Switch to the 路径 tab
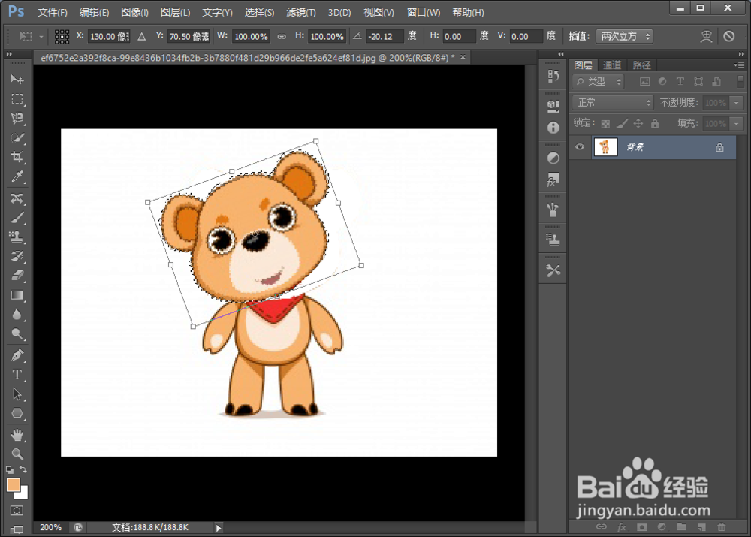 (x=642, y=65)
